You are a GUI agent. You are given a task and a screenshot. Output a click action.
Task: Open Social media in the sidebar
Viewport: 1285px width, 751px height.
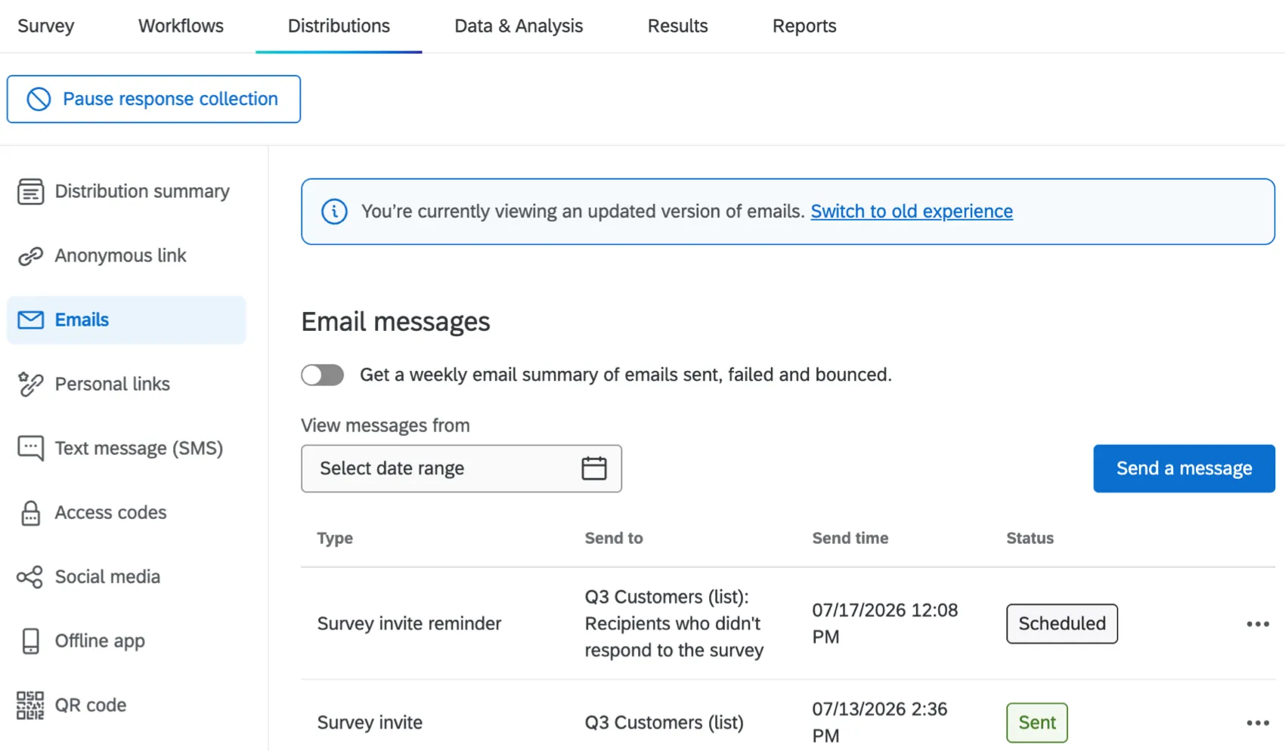(126, 577)
